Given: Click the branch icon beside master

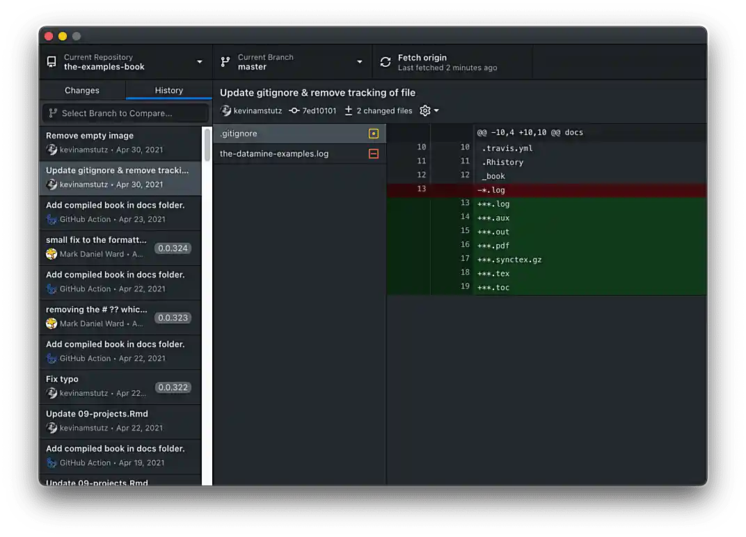Looking at the screenshot, I should point(224,61).
